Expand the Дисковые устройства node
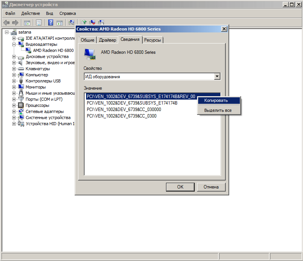The width and height of the screenshot is (303, 261). [x=14, y=57]
